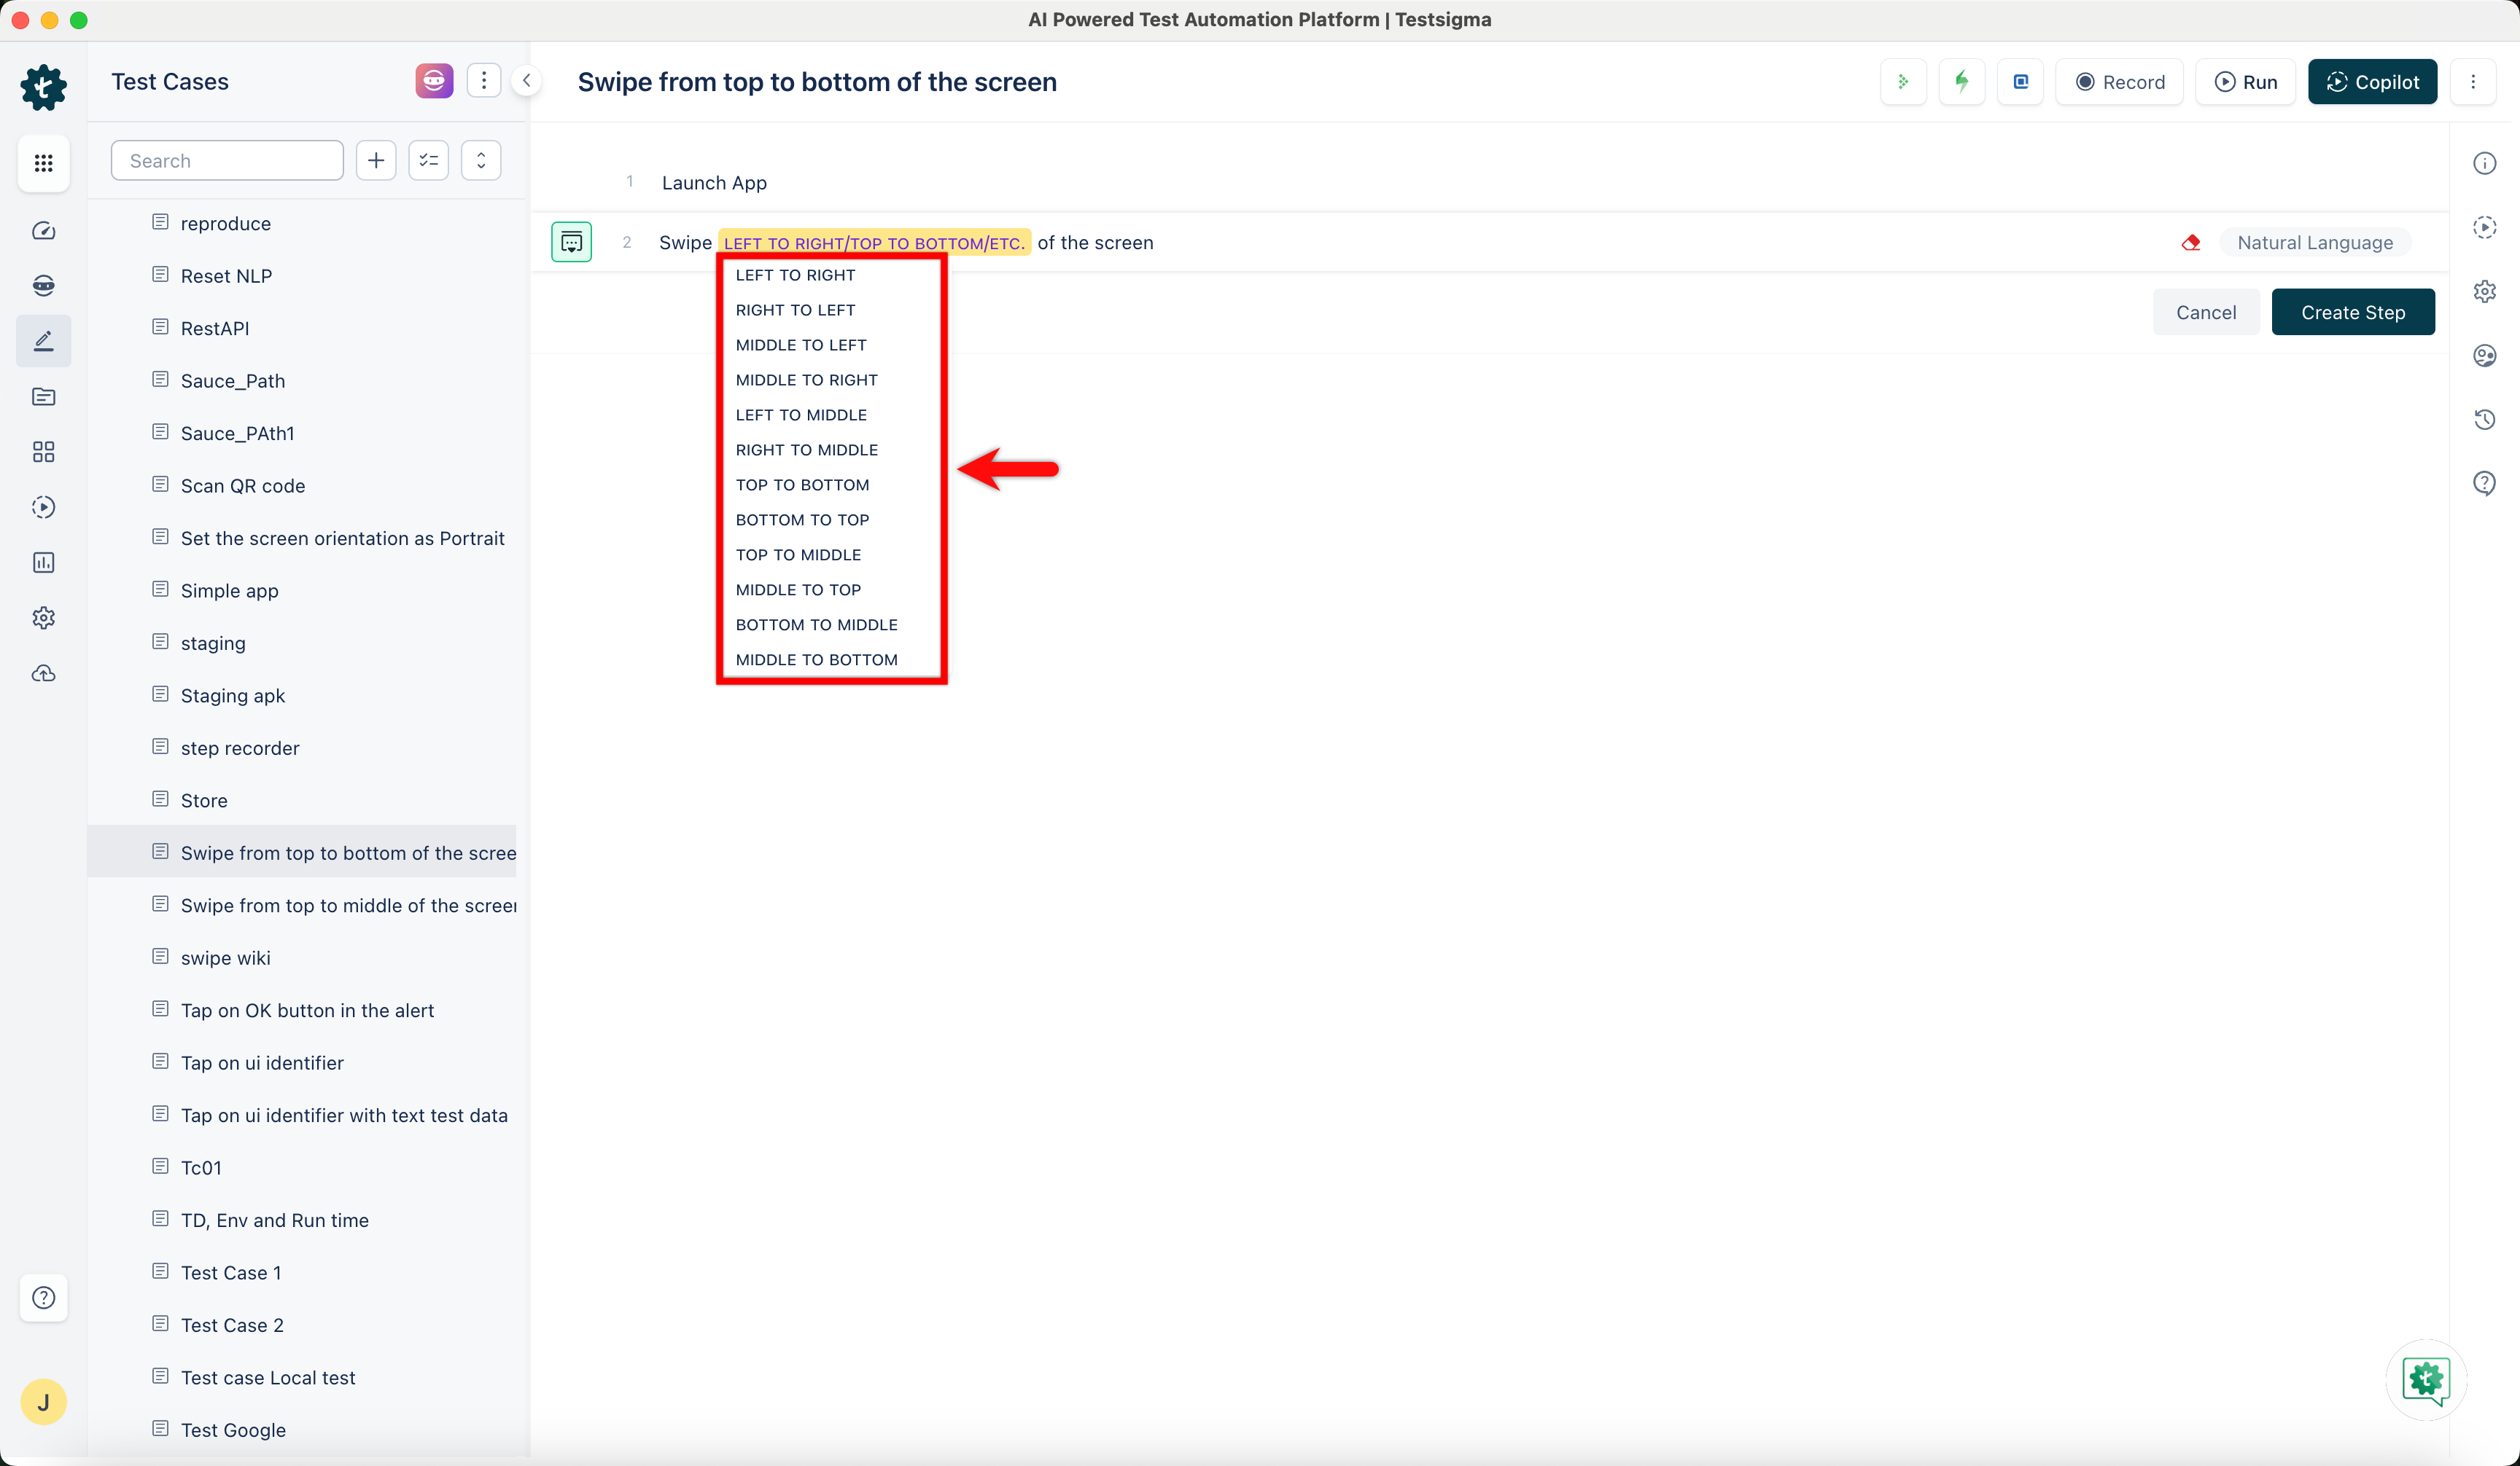Open the history clock icon

tap(2485, 419)
